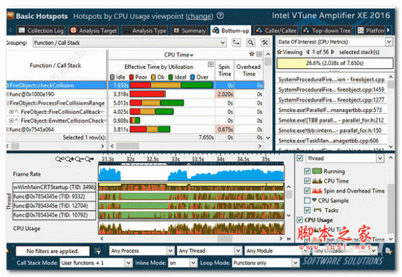Open the search magnifier in grouping toolbar

point(251,43)
